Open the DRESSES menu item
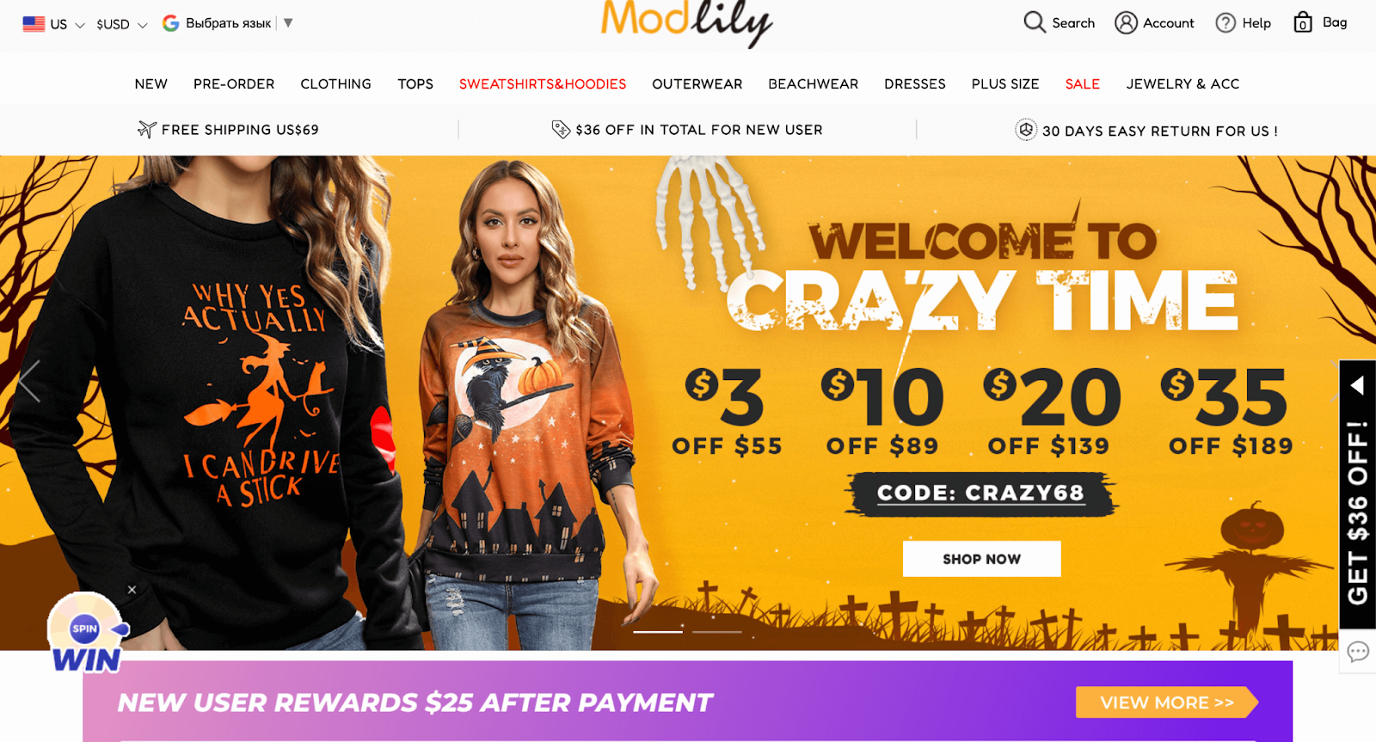1376x742 pixels. (x=915, y=84)
